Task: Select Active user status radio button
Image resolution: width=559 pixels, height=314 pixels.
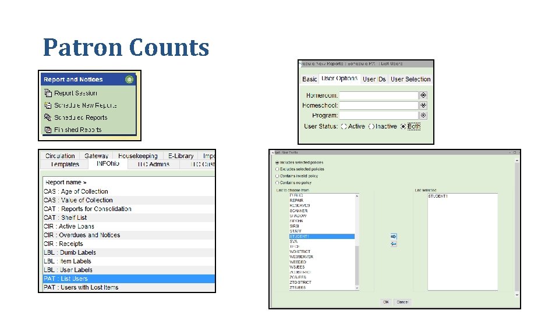Action: [344, 126]
